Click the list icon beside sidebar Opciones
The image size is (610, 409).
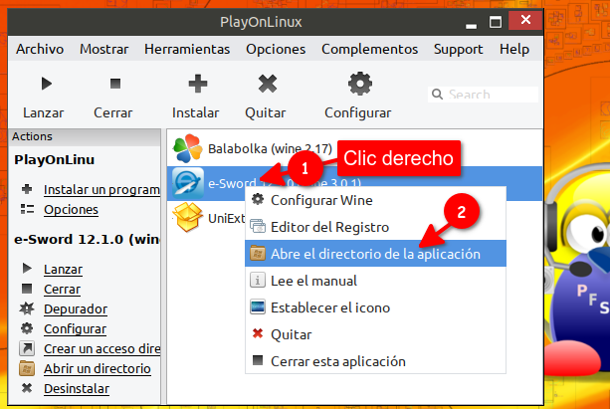click(27, 209)
